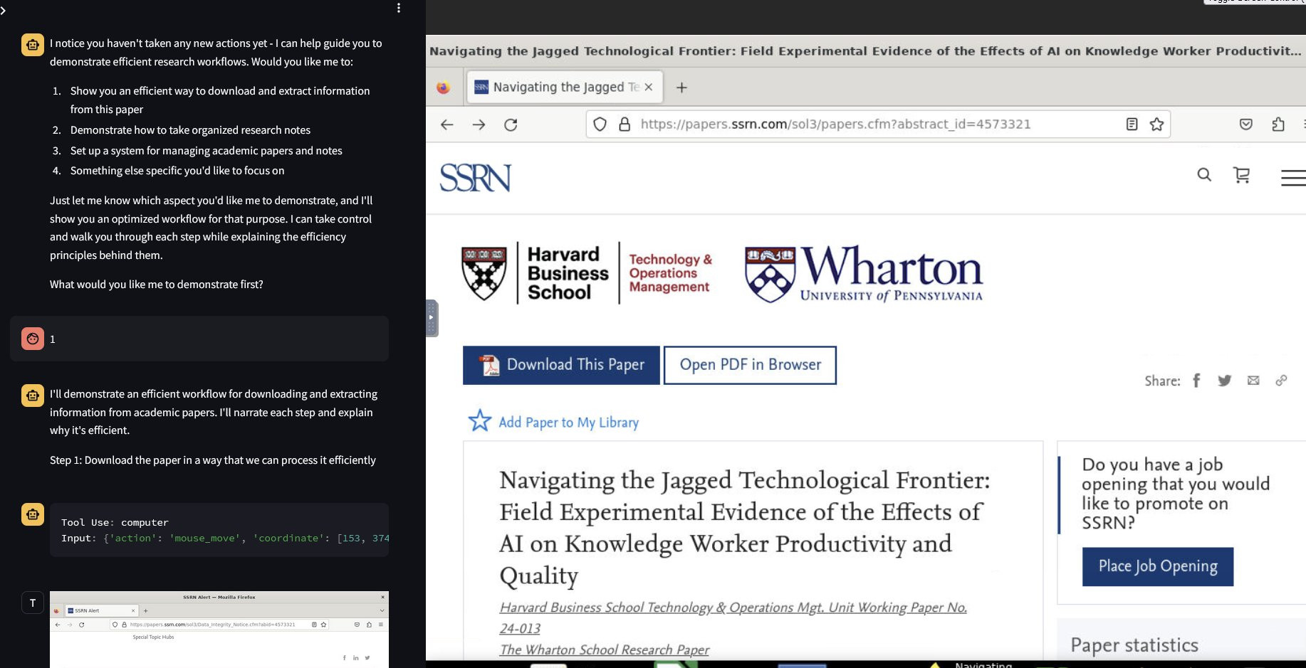1306x668 pixels.
Task: Open the Pocket save icon in the Firefox toolbar
Action: click(1246, 124)
